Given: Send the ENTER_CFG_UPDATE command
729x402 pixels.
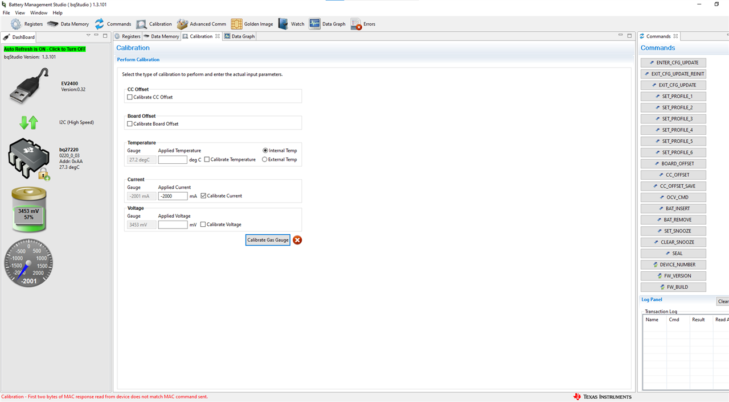Looking at the screenshot, I should 673,63.
